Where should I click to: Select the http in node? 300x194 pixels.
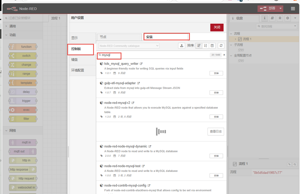point(23,160)
